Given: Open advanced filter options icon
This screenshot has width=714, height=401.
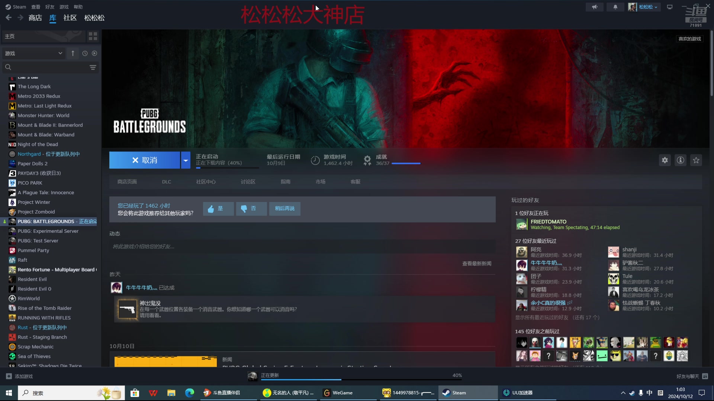Looking at the screenshot, I should tap(93, 67).
